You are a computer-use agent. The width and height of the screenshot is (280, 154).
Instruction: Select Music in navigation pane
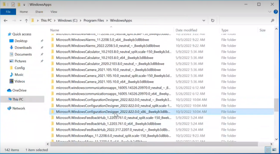19,75
